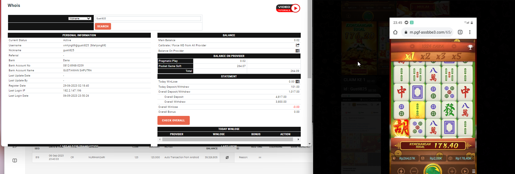Viewport: 515px width, 174px height.
Task: Click the turbo lightning button in the game
Action: click(401, 171)
